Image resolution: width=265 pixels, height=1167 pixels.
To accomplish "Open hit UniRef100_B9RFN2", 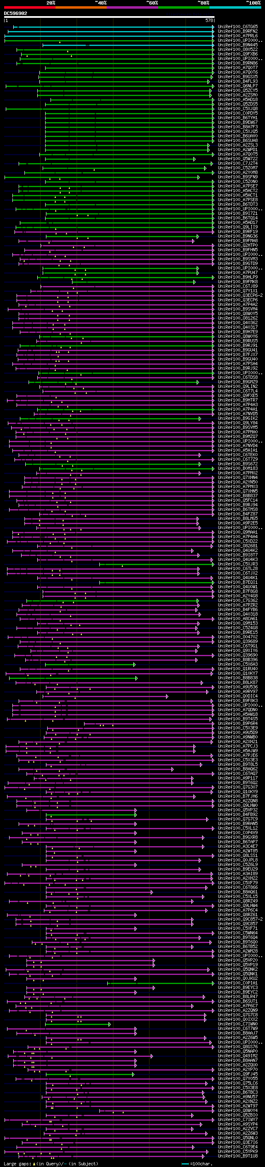I will pyautogui.click(x=238, y=31).
